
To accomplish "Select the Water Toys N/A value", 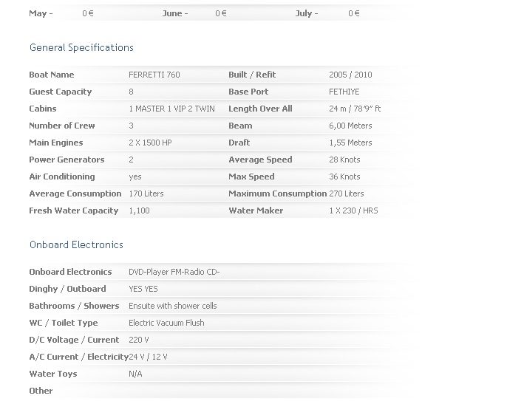I will [x=135, y=374].
